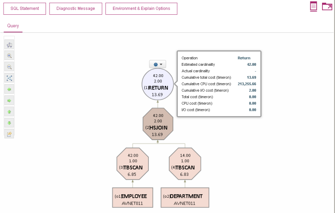Select the RETURN operator node
This screenshot has height=213, width=335.
(157, 85)
